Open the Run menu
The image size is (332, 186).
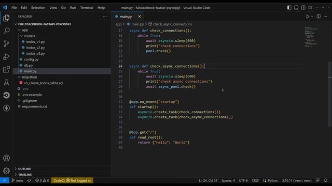[x=73, y=8]
